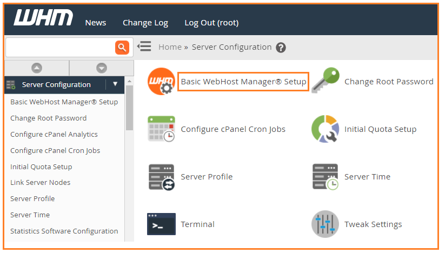Viewport: 445px width, 253px height.
Task: Click the orange search magnifier button
Action: pyautogui.click(x=122, y=48)
